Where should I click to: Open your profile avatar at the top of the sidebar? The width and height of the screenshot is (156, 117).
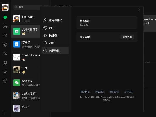click(5, 7)
